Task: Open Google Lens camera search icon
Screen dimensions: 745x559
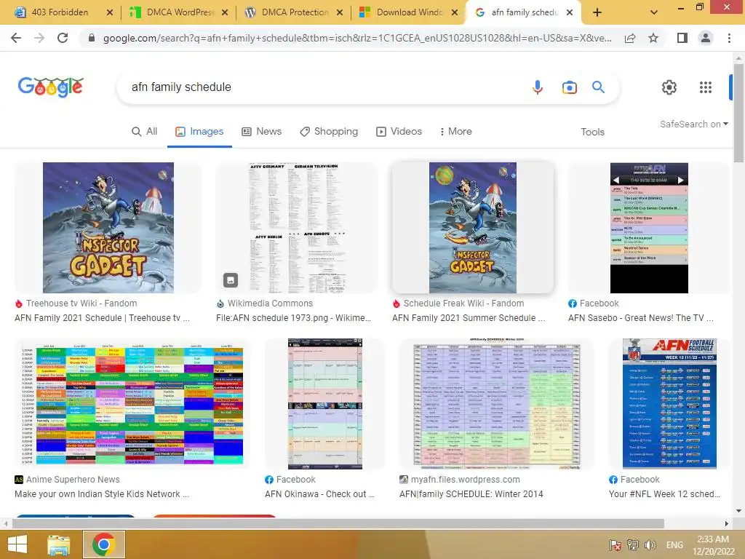Action: click(x=569, y=87)
